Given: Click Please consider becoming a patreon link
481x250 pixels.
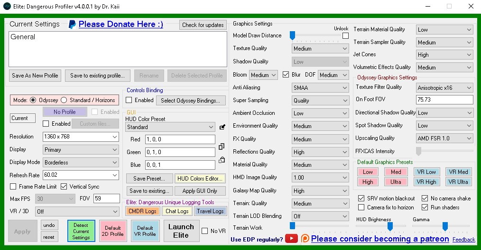Looking at the screenshot, I should click(380, 239).
